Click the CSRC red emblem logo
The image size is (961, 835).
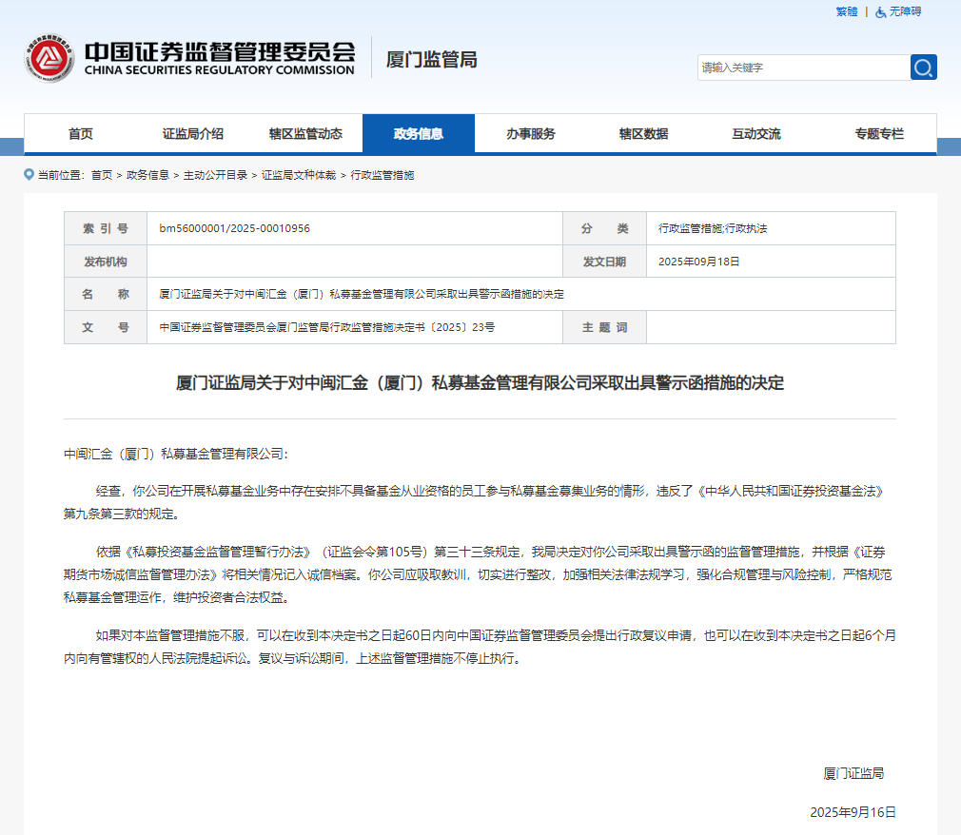tap(49, 59)
